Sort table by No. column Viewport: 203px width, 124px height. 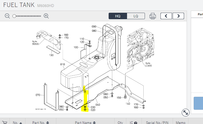pos(17,123)
